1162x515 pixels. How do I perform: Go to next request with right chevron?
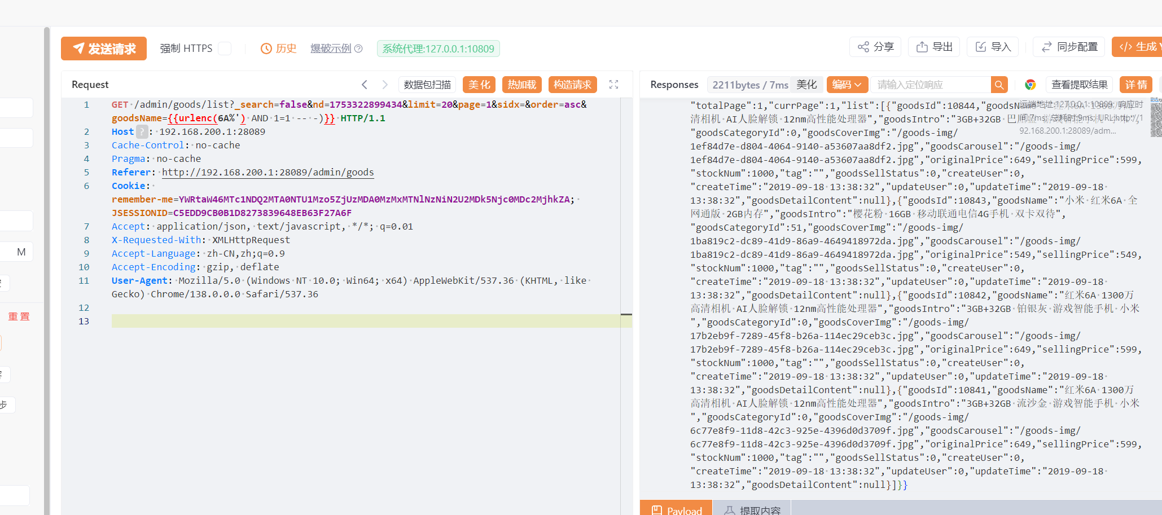point(385,85)
